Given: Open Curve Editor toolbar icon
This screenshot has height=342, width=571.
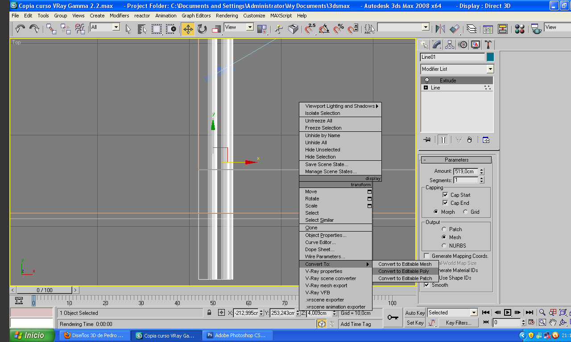Looking at the screenshot, I should pyautogui.click(x=488, y=29).
